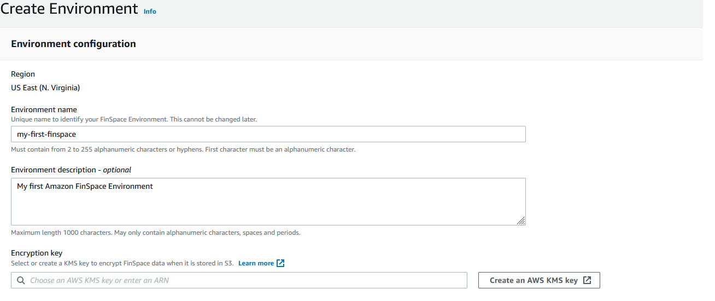Select the US East (N. Virginia) region text

click(x=45, y=88)
